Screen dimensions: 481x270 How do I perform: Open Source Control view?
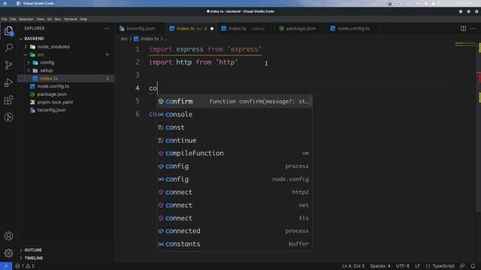(8, 65)
